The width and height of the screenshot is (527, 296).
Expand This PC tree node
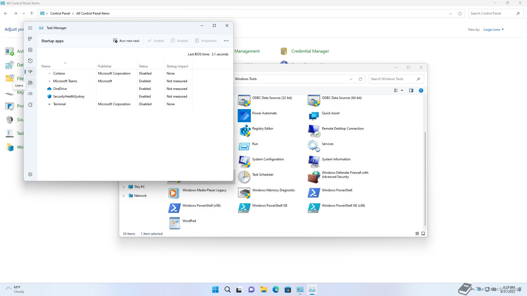click(x=124, y=187)
